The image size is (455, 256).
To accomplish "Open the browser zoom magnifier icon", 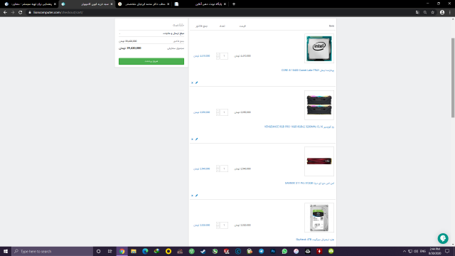I will pos(425,12).
